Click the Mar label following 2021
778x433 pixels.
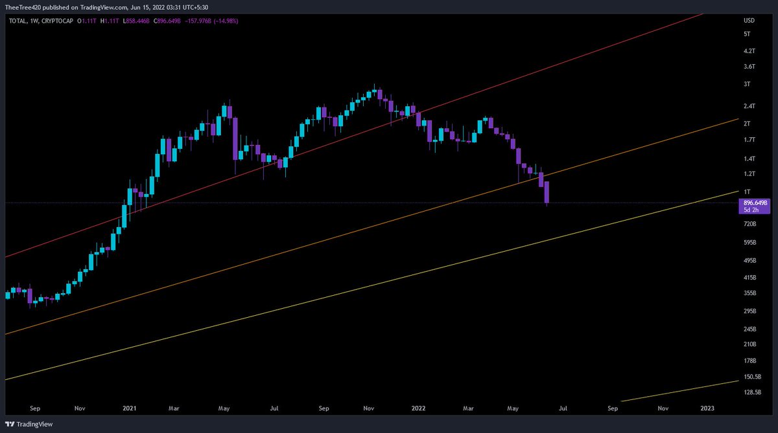[174, 408]
